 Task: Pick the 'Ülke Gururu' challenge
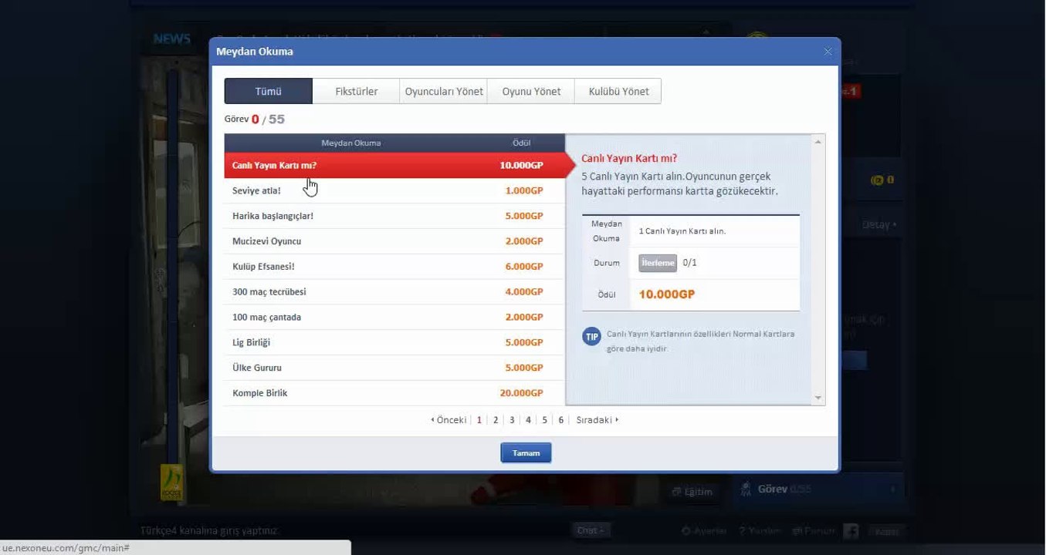coord(394,368)
